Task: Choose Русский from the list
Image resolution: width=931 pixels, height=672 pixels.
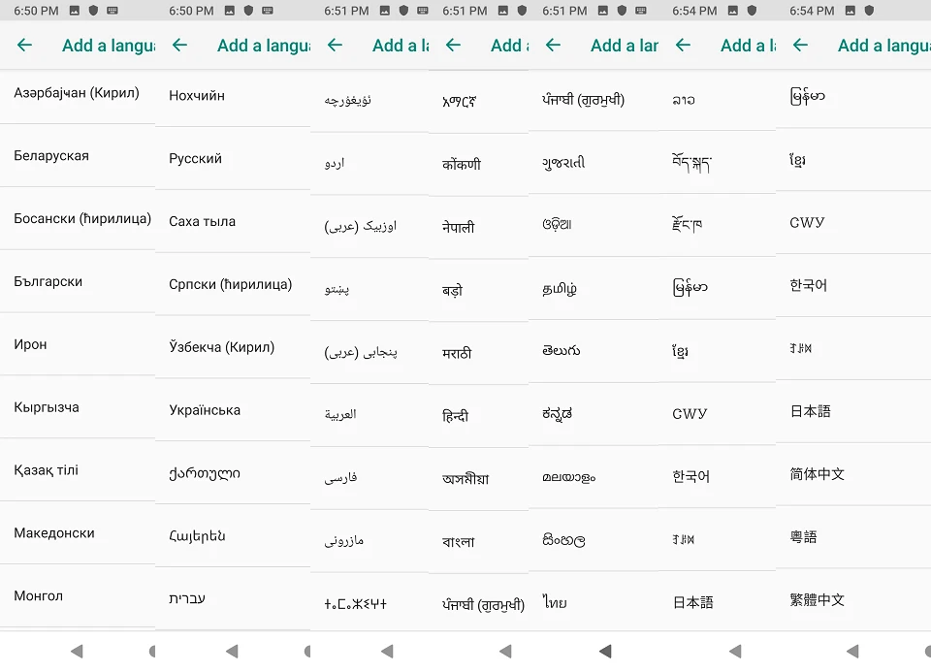Action: click(x=232, y=158)
